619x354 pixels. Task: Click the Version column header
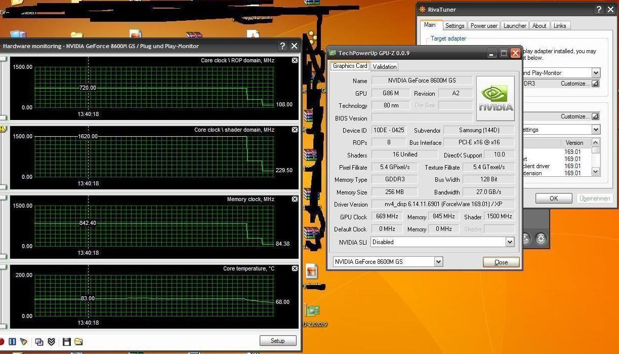574,143
